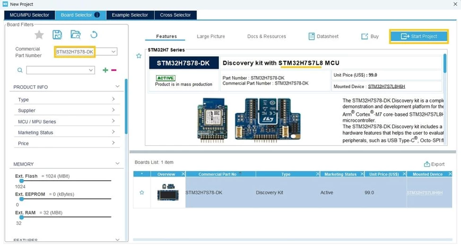Close the Unit Price column
Image resolution: width=461 pixels, height=245 pixels.
[404, 174]
